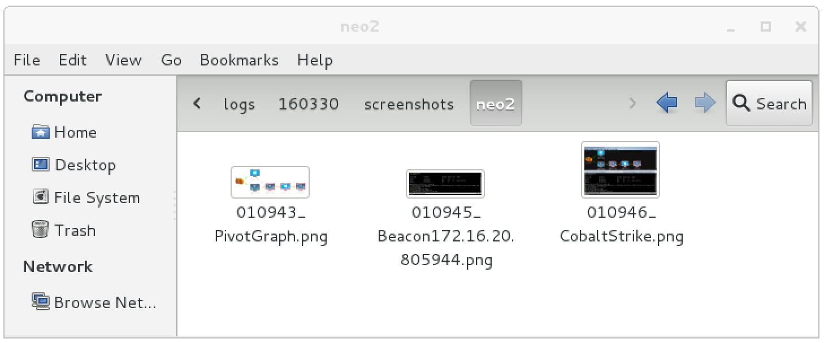Toggle the neo2 path bar button
Image resolution: width=824 pixels, height=343 pixels.
pyautogui.click(x=496, y=104)
